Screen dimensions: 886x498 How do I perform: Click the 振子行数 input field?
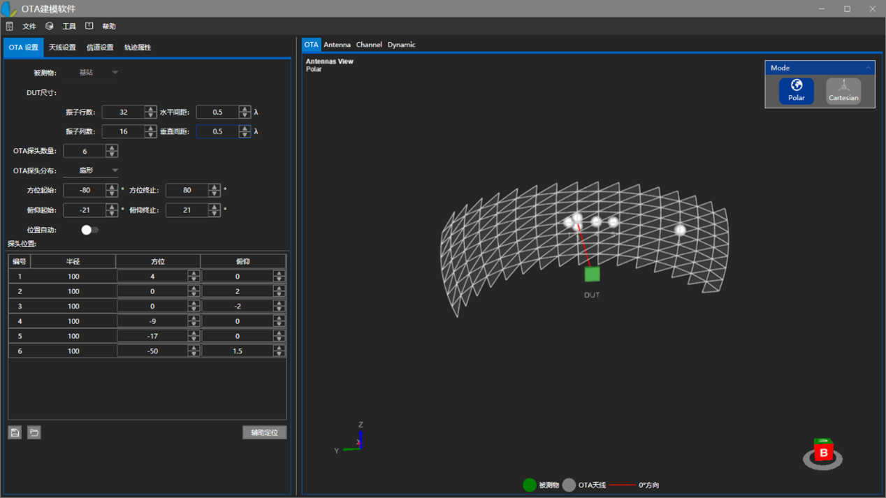[123, 112]
